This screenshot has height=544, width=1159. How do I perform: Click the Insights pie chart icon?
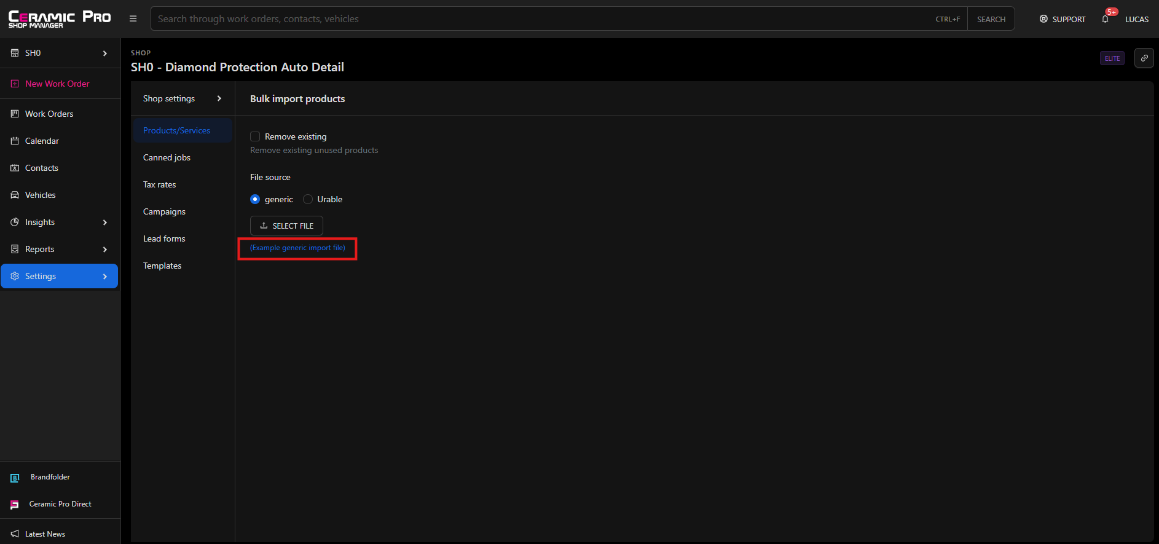[15, 222]
